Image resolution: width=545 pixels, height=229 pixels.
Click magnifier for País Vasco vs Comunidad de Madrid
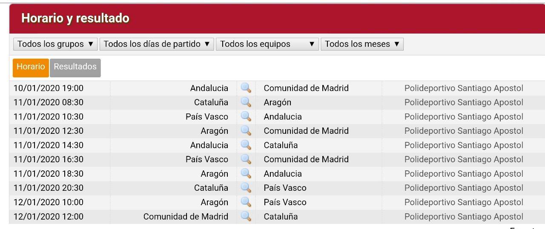tap(246, 159)
